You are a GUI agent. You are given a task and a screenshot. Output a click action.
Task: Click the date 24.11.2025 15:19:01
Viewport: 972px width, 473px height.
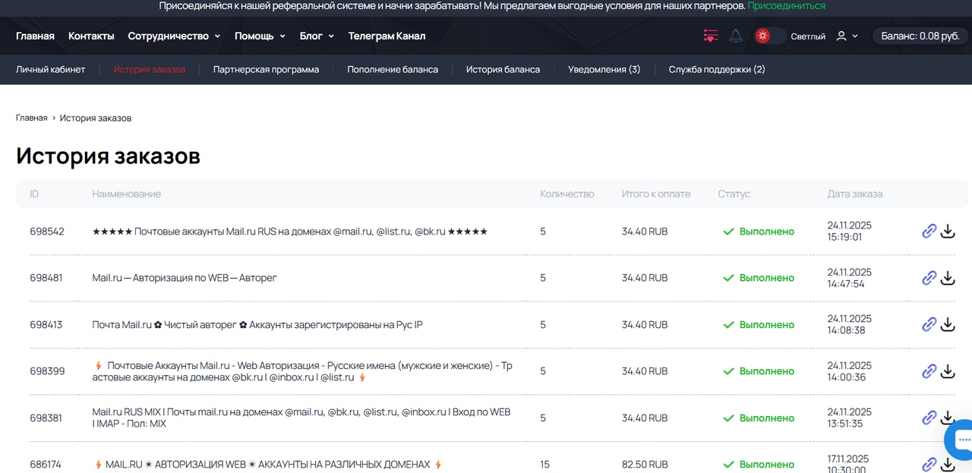click(850, 232)
